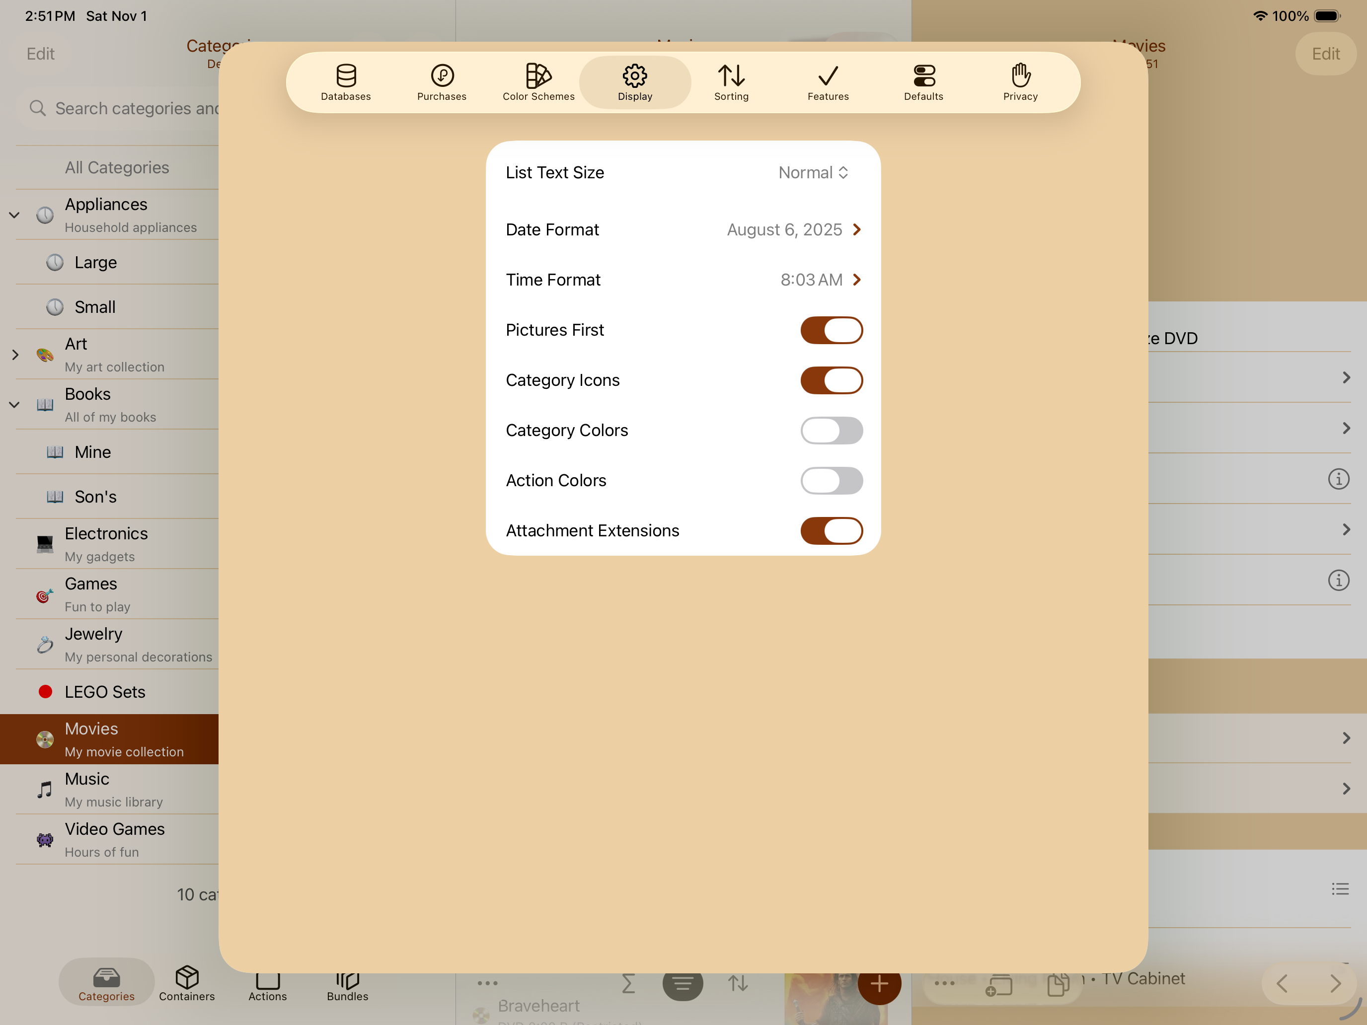
Task: Collapse the Appliances category
Action: coord(15,215)
